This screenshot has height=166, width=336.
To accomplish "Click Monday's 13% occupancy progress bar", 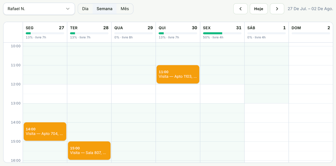I will tap(45, 33).
